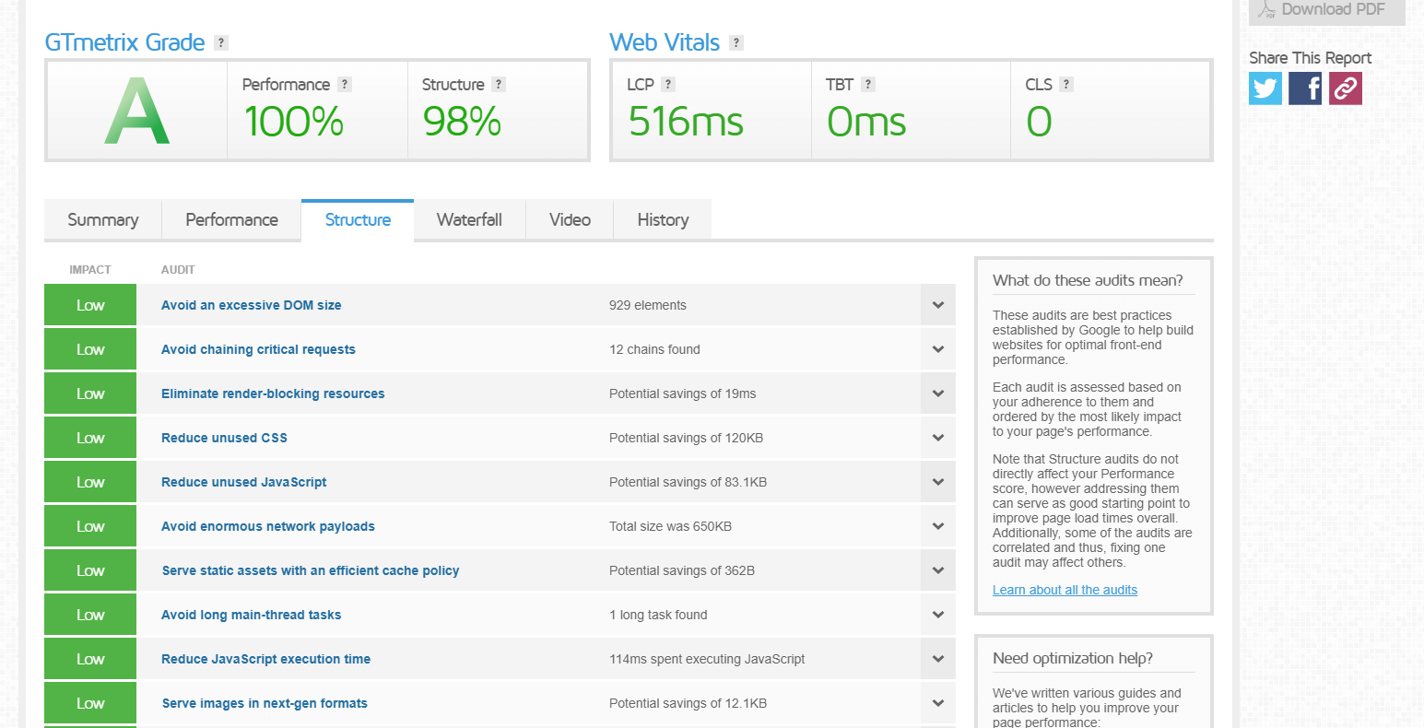Viewport: 1424px width, 728px height.
Task: Open help icon beside Performance score
Action: coord(344,84)
